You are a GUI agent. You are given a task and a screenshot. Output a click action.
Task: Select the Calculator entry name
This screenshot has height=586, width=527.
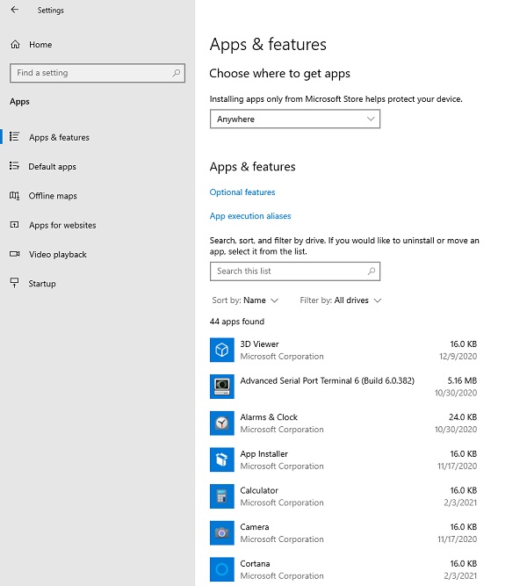tap(259, 490)
